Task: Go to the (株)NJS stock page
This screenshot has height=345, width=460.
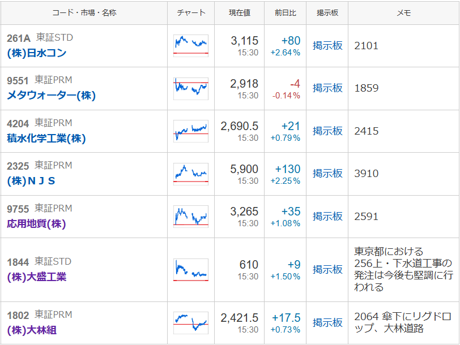Action: click(x=31, y=181)
